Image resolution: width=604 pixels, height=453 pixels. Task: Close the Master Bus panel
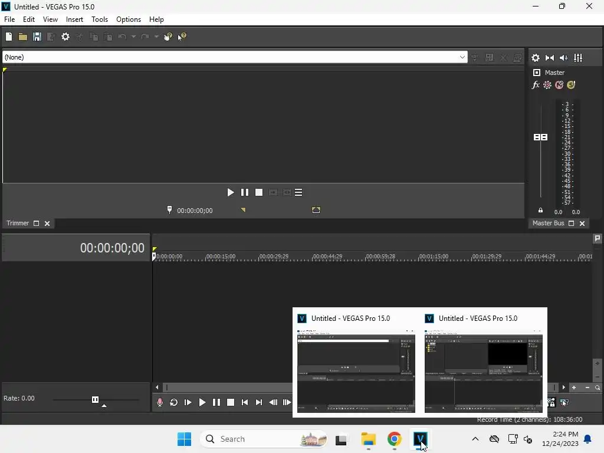582,224
